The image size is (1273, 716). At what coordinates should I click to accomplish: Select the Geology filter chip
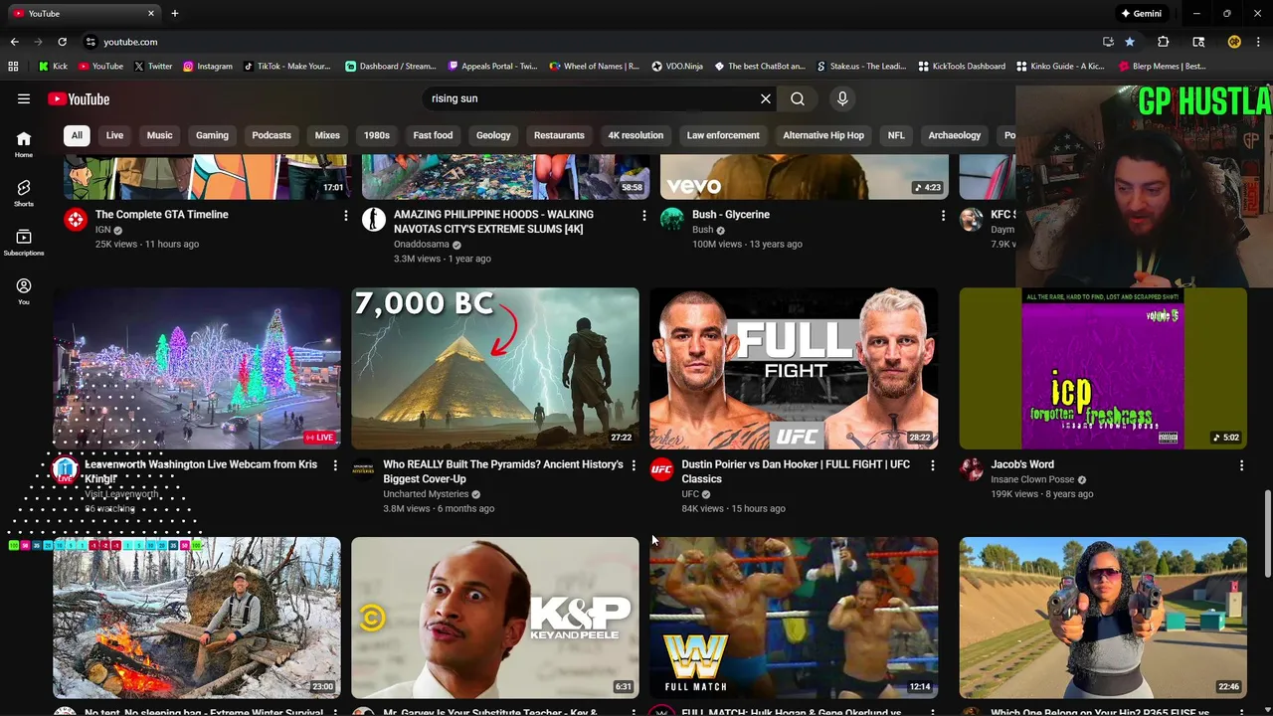493,135
